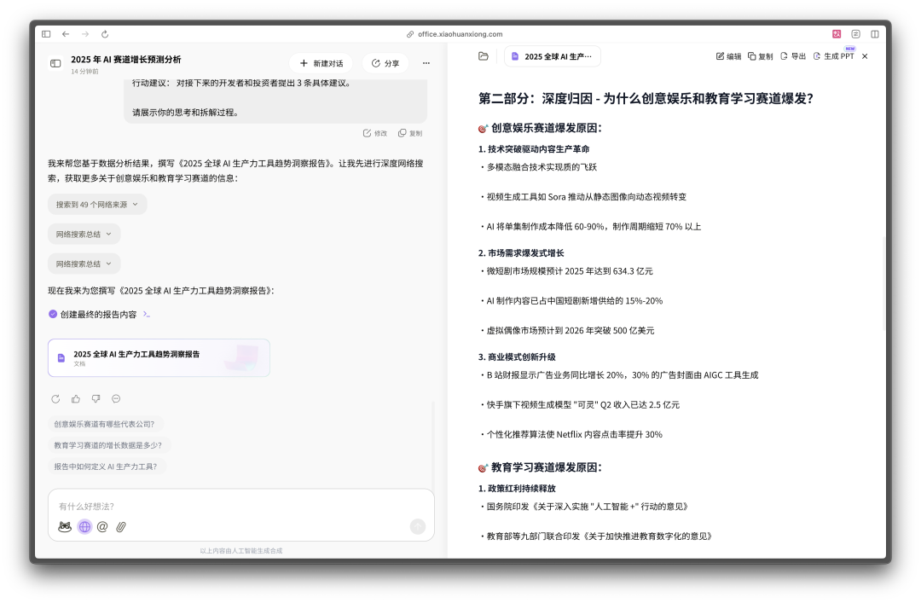Toggle the split view icon in browser toolbar
Screen dimensions: 921x603
coord(875,34)
